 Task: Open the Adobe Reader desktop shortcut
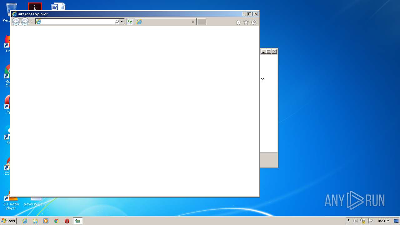35,7
